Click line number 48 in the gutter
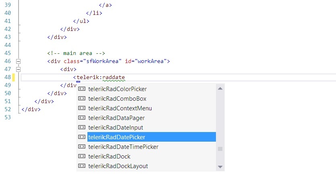This screenshot has width=336, height=189. click(x=8, y=77)
